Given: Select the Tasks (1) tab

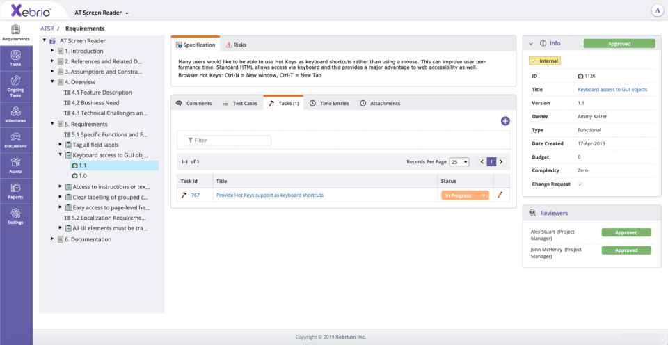Looking at the screenshot, I should [283, 103].
